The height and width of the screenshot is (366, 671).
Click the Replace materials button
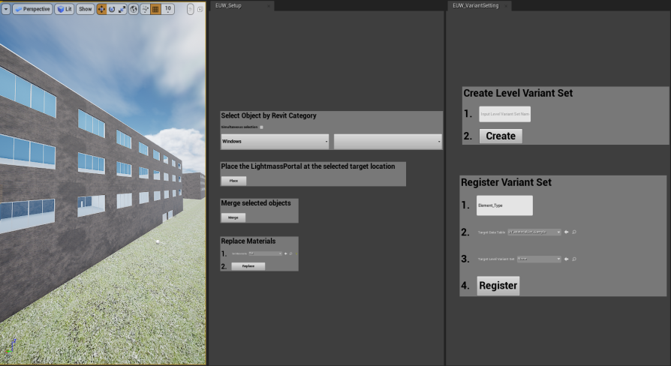coord(248,266)
